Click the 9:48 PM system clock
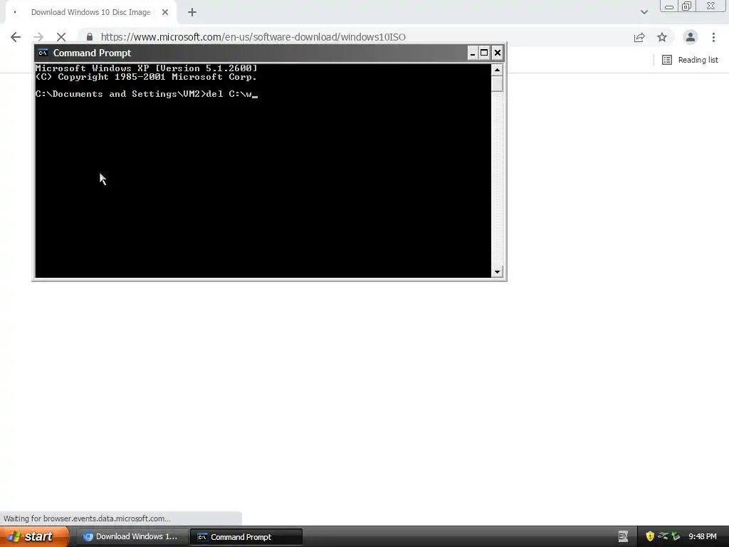This screenshot has height=547, width=729. click(x=703, y=537)
